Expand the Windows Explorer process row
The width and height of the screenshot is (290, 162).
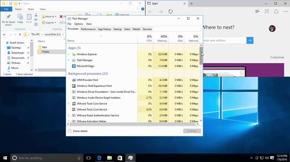point(69,54)
